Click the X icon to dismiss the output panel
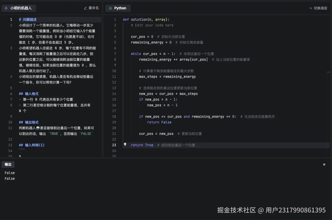The image size is (332, 220). [324, 164]
